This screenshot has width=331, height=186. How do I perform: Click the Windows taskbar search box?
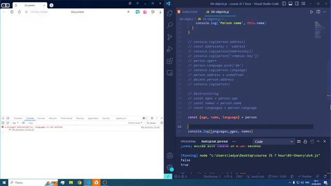33,182
